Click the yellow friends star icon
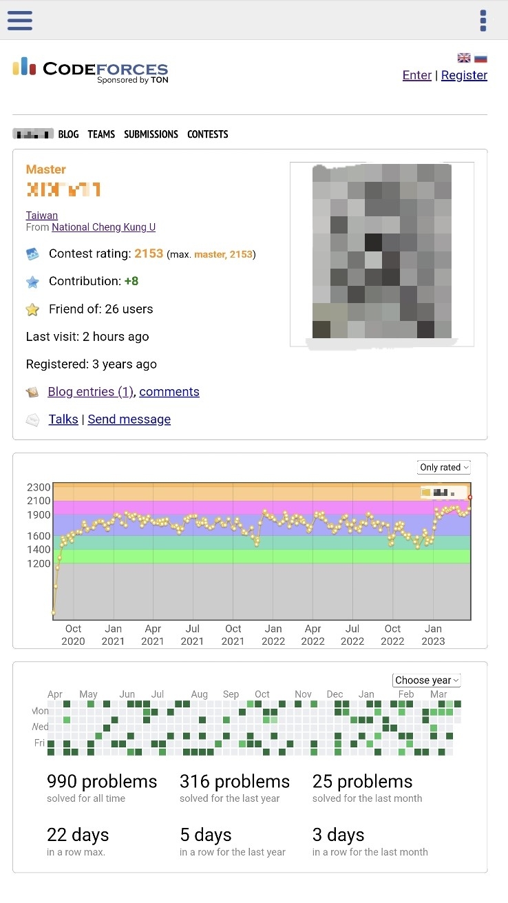 pyautogui.click(x=32, y=309)
